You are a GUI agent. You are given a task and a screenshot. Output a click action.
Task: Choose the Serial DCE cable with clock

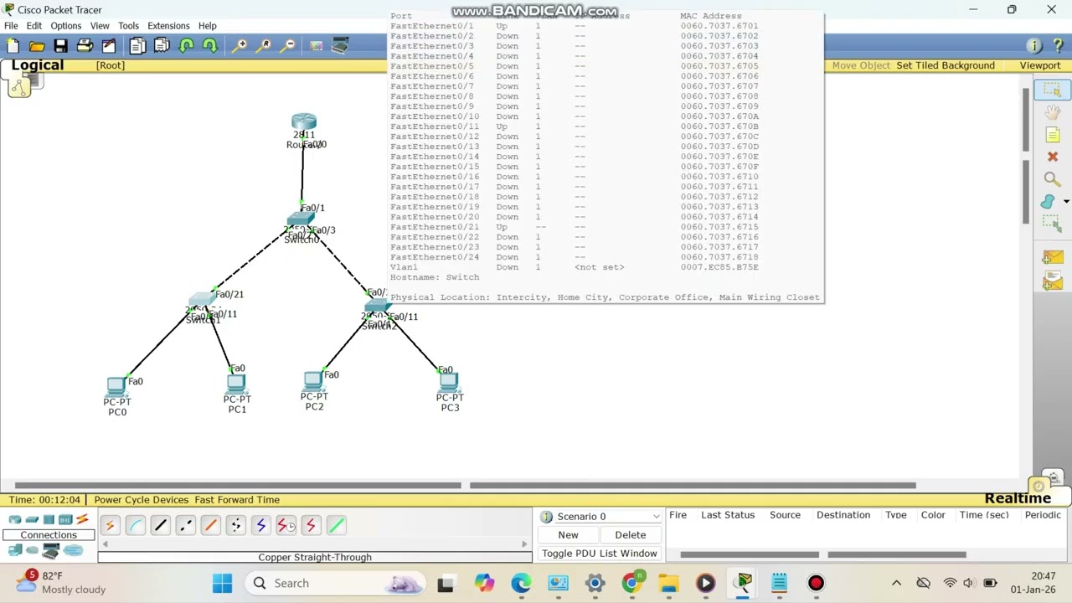point(286,525)
